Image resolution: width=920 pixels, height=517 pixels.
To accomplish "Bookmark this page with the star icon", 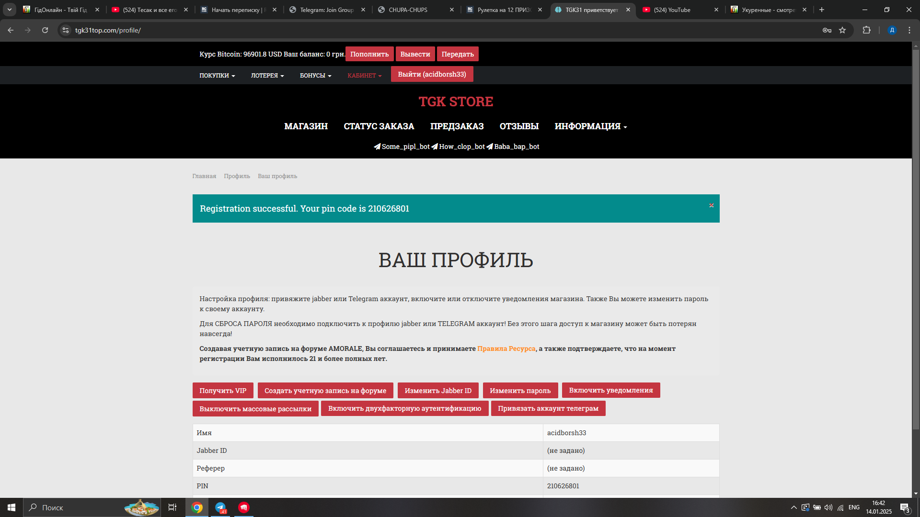I will coord(842,30).
